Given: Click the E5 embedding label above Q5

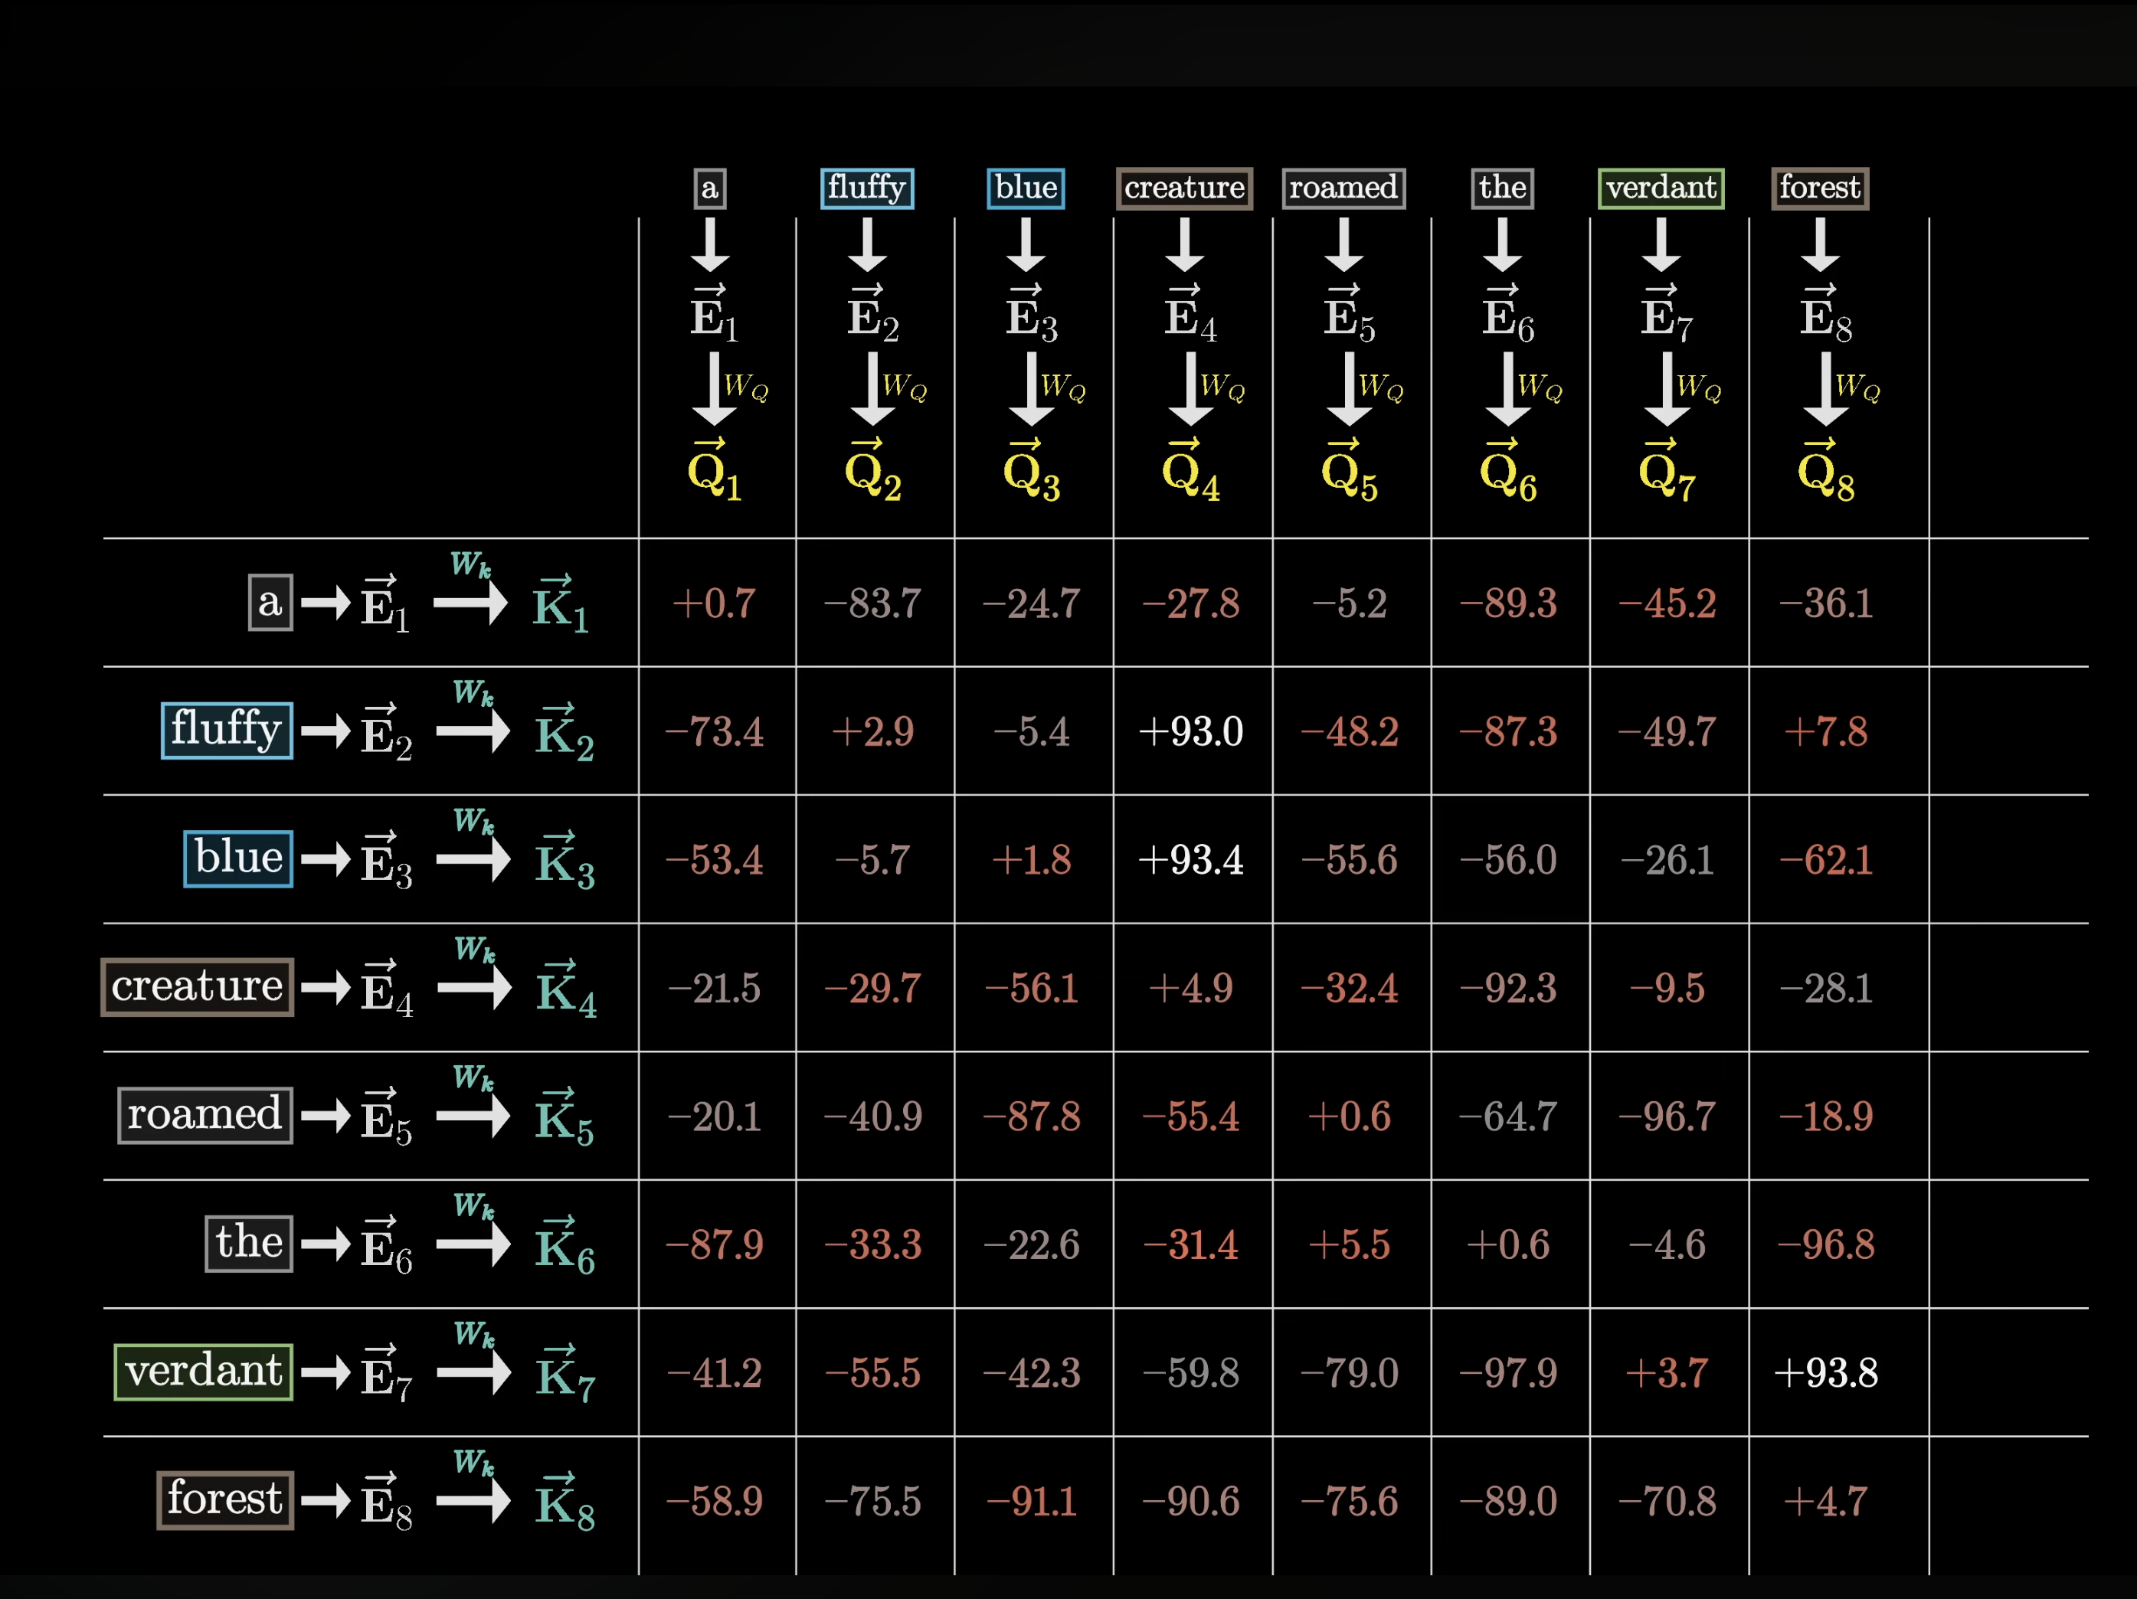Looking at the screenshot, I should pos(1349,314).
